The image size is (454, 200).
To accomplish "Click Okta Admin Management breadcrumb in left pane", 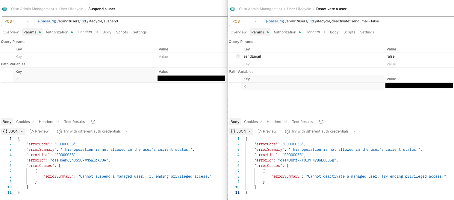I will [x=33, y=9].
